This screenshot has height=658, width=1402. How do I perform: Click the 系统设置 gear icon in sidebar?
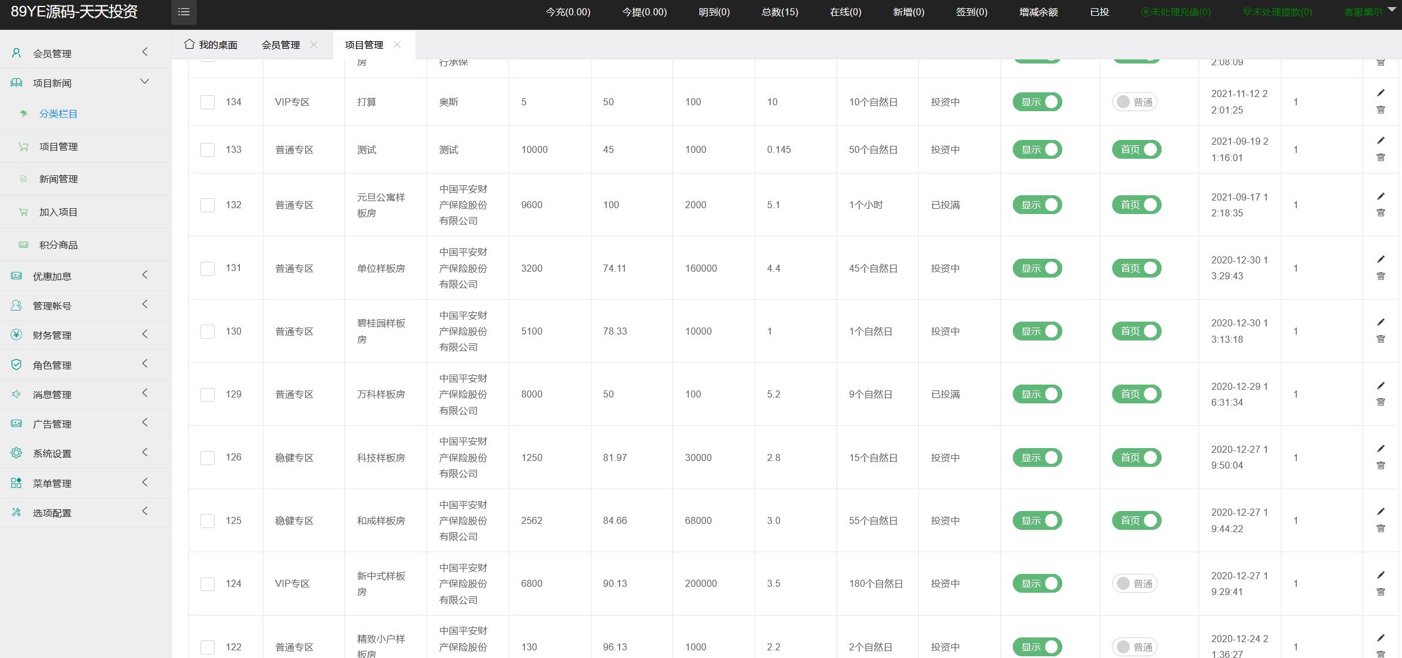pyautogui.click(x=16, y=453)
